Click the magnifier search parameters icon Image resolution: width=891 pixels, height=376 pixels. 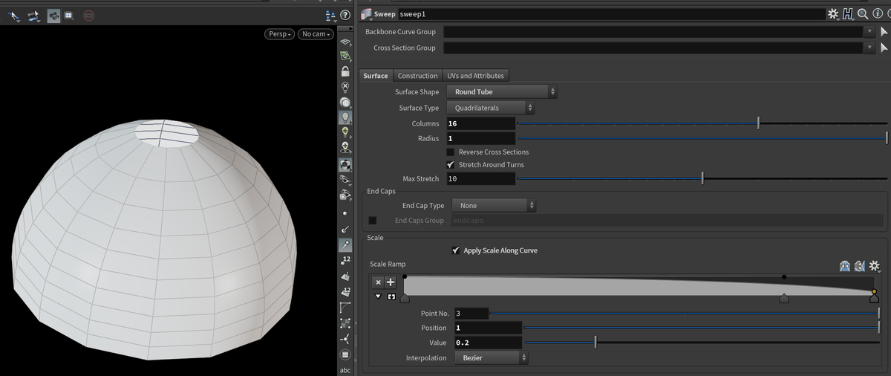(862, 14)
